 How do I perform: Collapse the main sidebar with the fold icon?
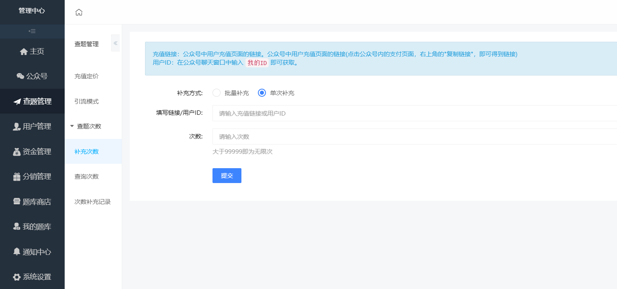32,31
